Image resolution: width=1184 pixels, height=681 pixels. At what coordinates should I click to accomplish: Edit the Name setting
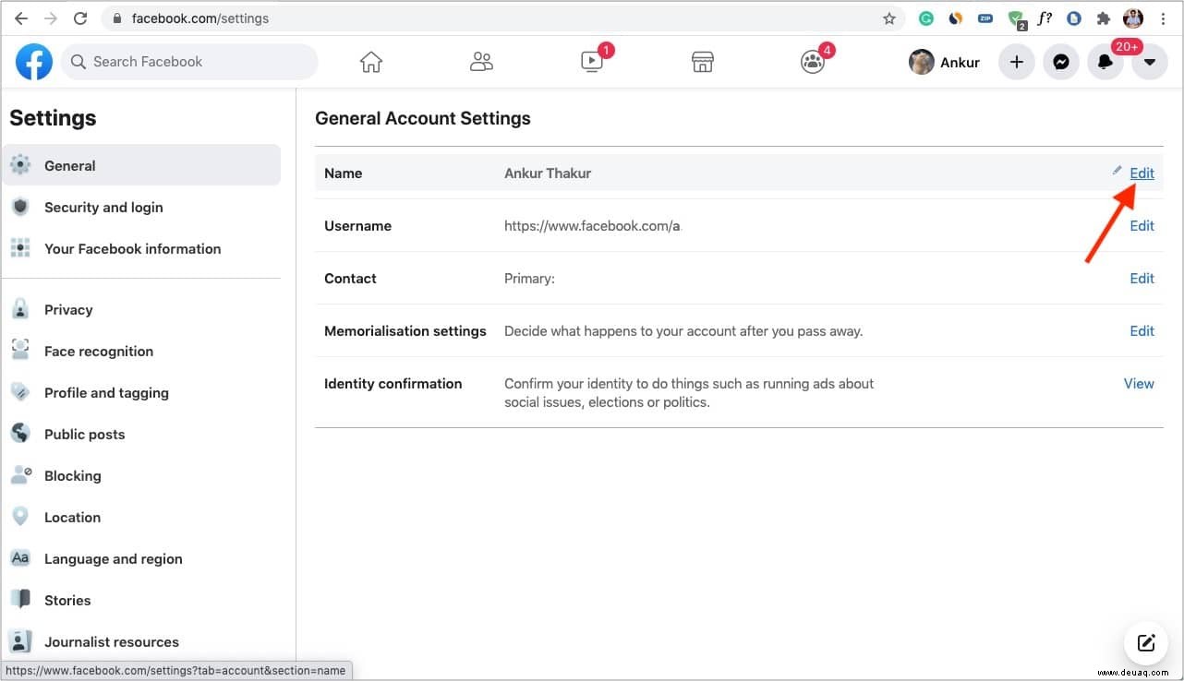pyautogui.click(x=1142, y=173)
